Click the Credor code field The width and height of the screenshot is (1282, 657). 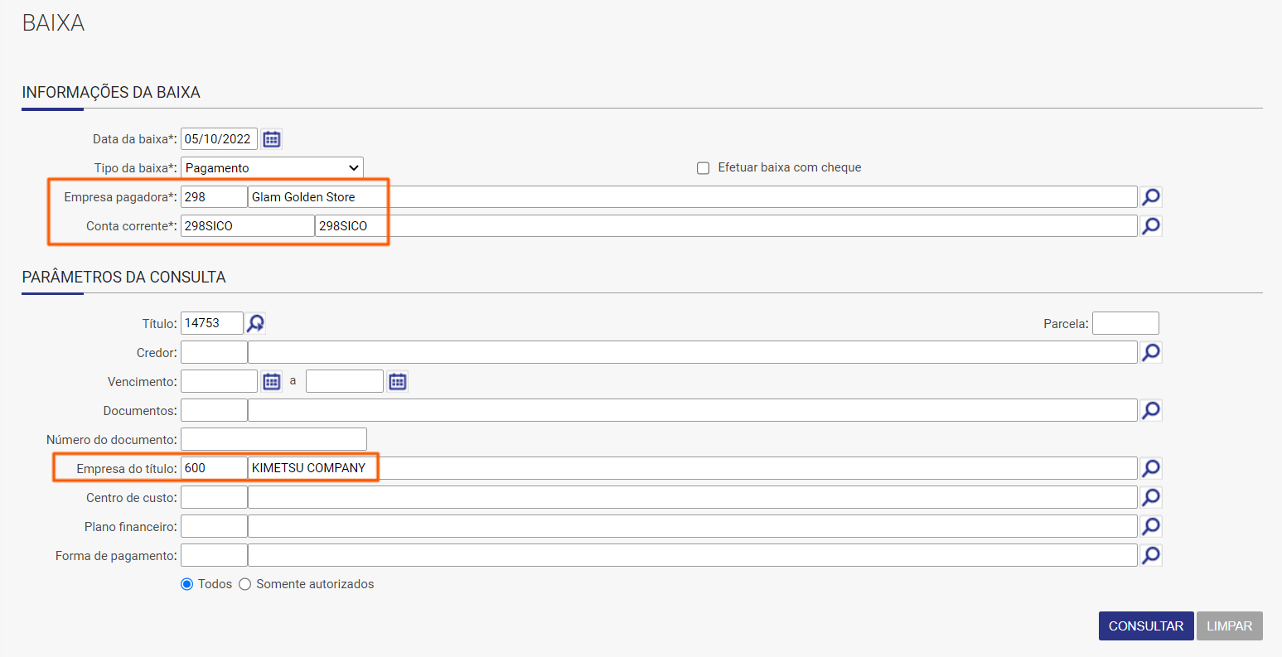click(214, 352)
